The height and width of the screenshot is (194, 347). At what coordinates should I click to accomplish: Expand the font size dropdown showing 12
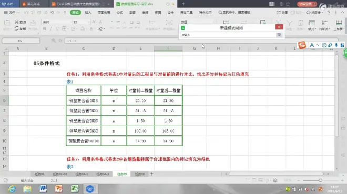click(x=81, y=22)
